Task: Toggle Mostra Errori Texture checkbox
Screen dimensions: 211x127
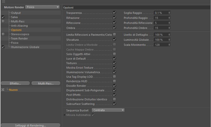Action: (x=114, y=68)
